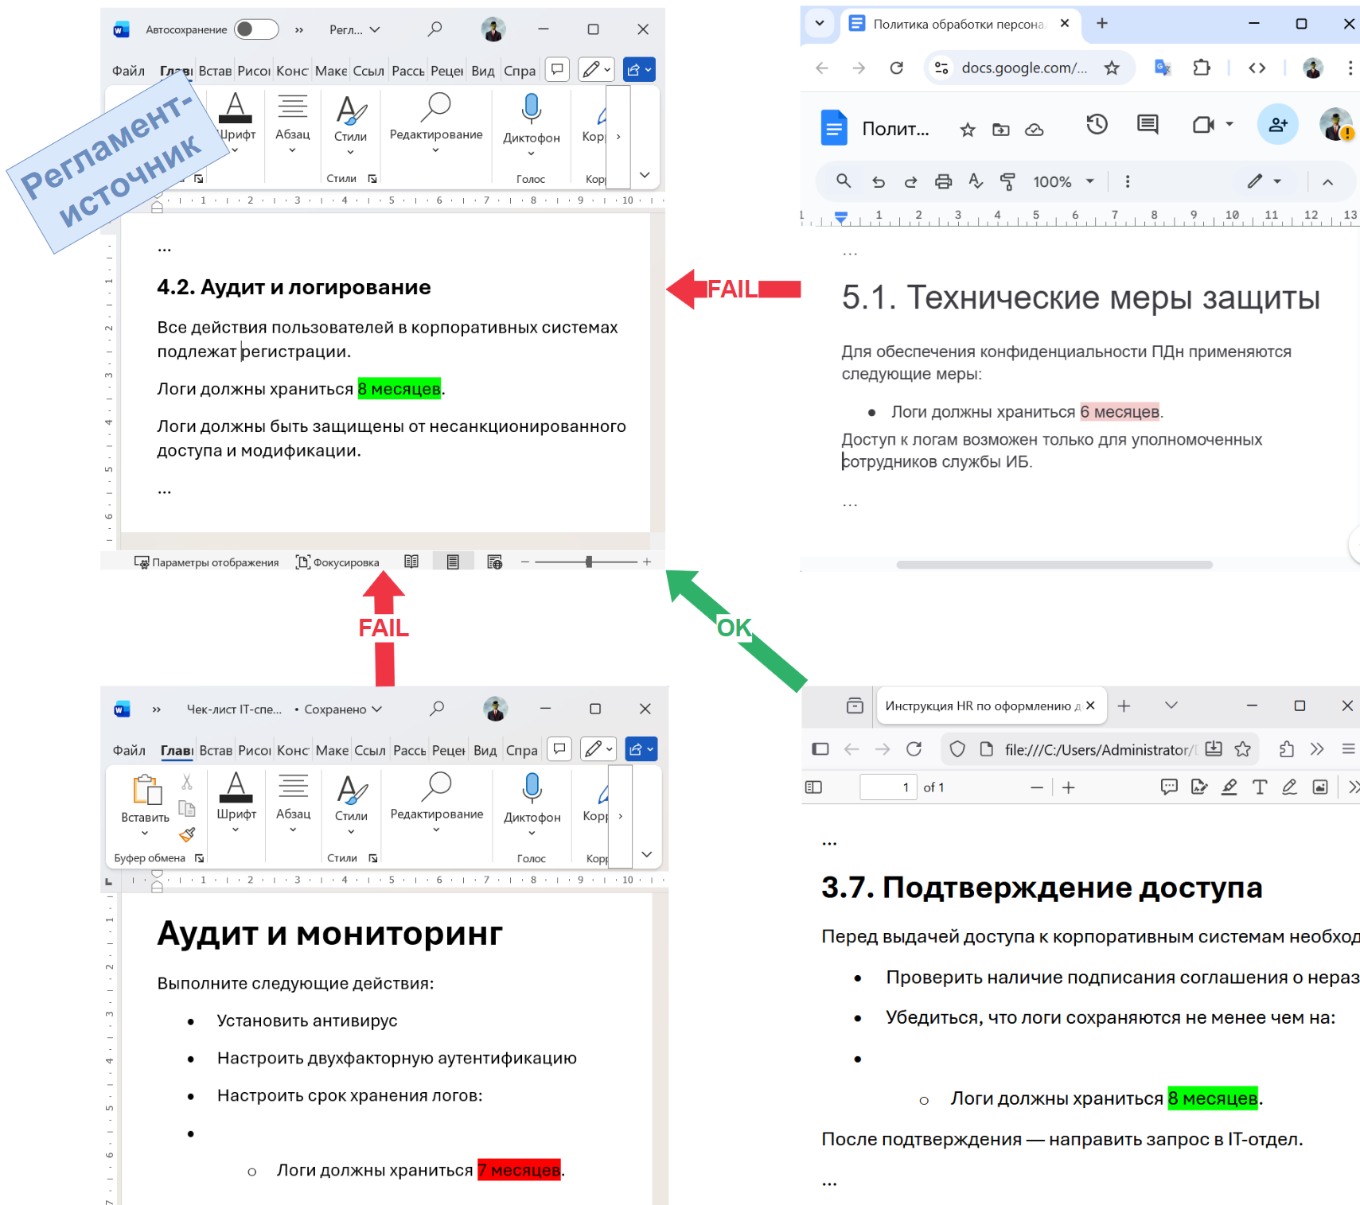Click the print icon in Google Docs
Viewport: 1360px width, 1205px height.
pyautogui.click(x=943, y=181)
